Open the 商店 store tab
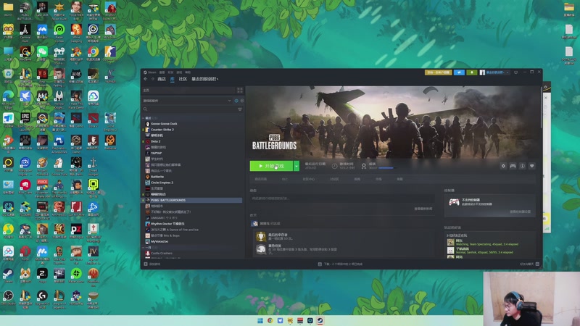This screenshot has height=326, width=580. click(x=162, y=79)
